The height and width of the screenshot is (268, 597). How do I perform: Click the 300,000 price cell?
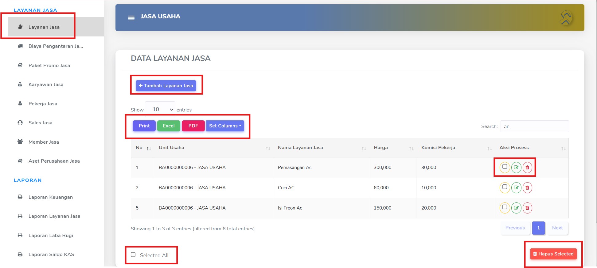tap(393, 168)
